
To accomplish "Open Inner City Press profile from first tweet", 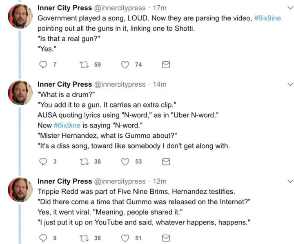I will tap(65, 8).
